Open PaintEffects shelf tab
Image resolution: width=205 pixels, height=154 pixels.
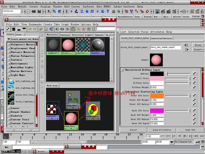click(125, 17)
